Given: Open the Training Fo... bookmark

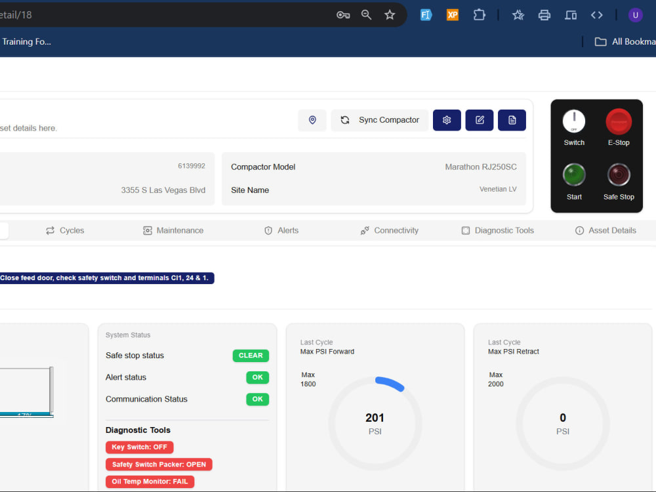Looking at the screenshot, I should (26, 41).
